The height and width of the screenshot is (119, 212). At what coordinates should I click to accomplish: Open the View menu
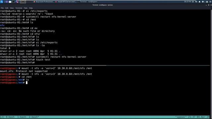pyautogui.click(x=12, y=8)
